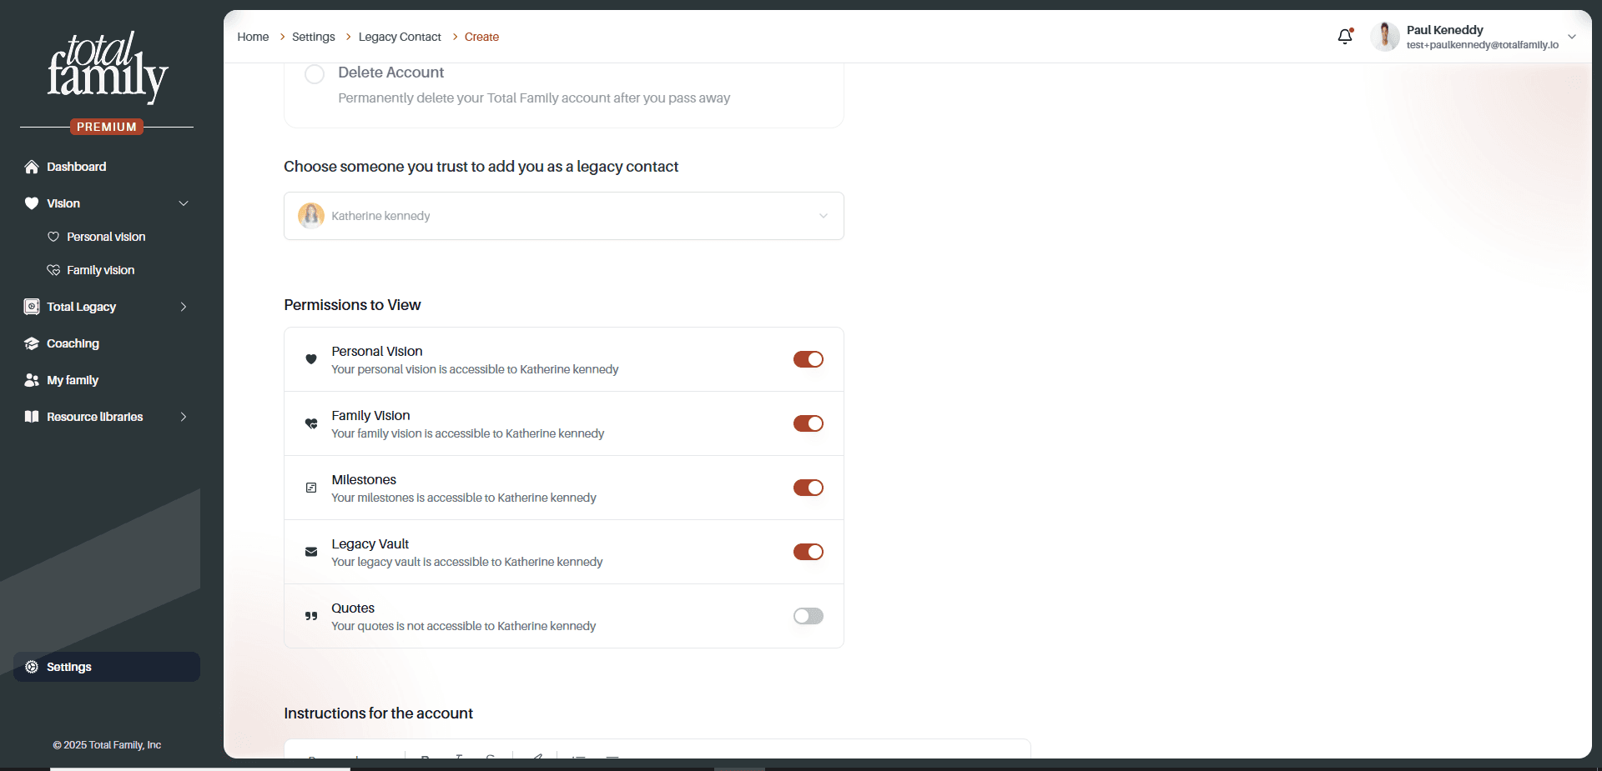Open Personal vision in sidebar
Image resolution: width=1602 pixels, height=771 pixels.
pos(107,237)
